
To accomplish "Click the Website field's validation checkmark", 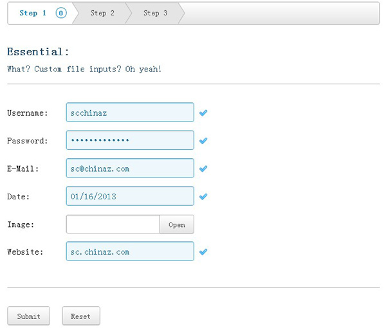I will click(x=203, y=252).
